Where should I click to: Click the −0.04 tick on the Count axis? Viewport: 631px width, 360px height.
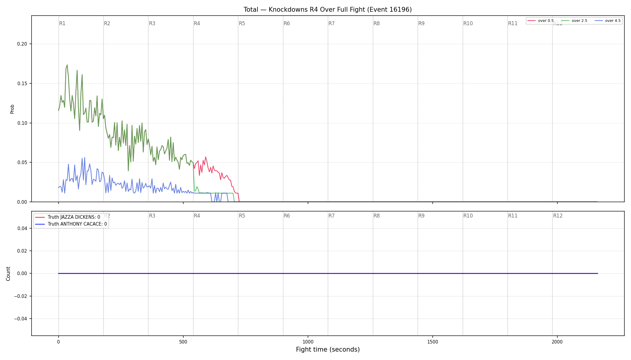click(20, 319)
